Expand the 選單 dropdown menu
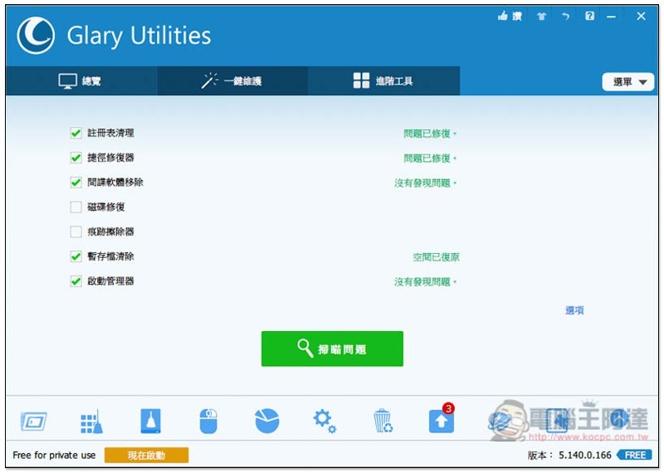 [628, 81]
